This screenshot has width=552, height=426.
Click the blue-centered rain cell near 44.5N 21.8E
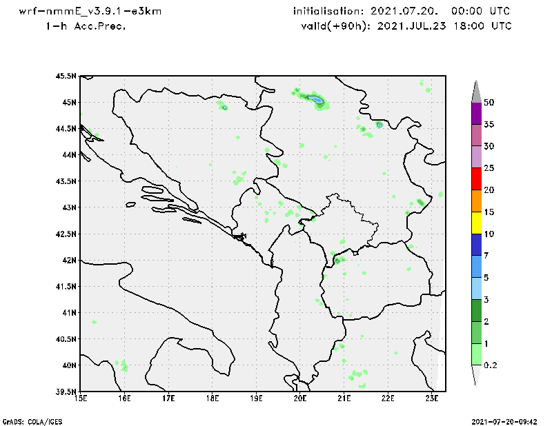379,125
